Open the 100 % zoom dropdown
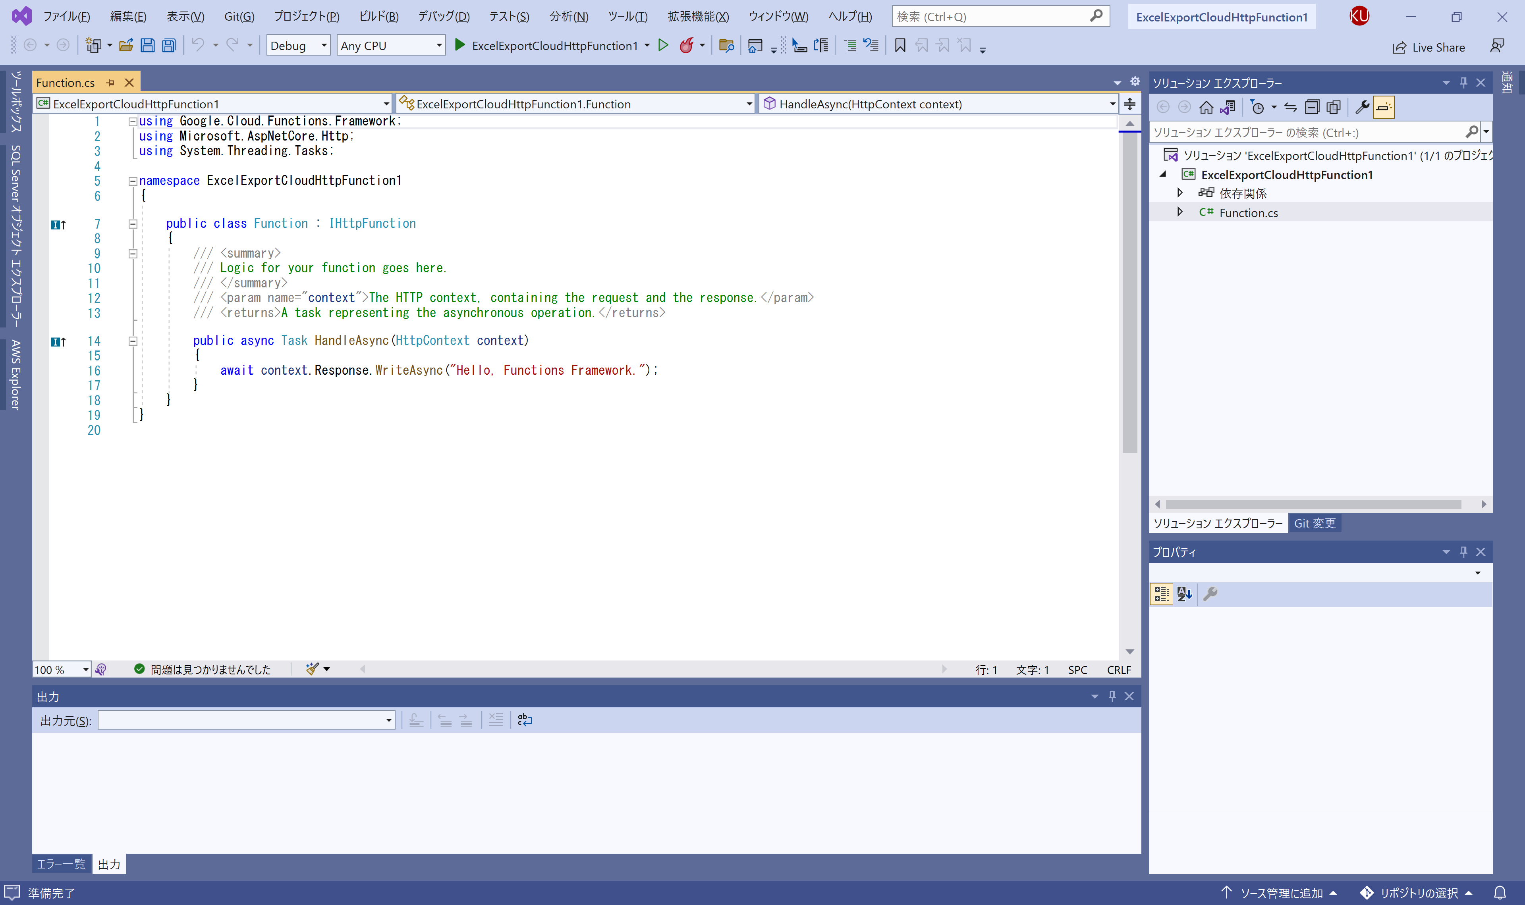Screen dimensions: 1525x905 62,670
